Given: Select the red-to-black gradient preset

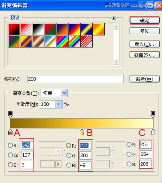Looking at the screenshot, I should [14, 29].
